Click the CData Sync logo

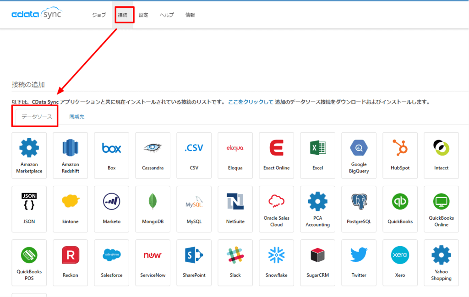tap(37, 13)
